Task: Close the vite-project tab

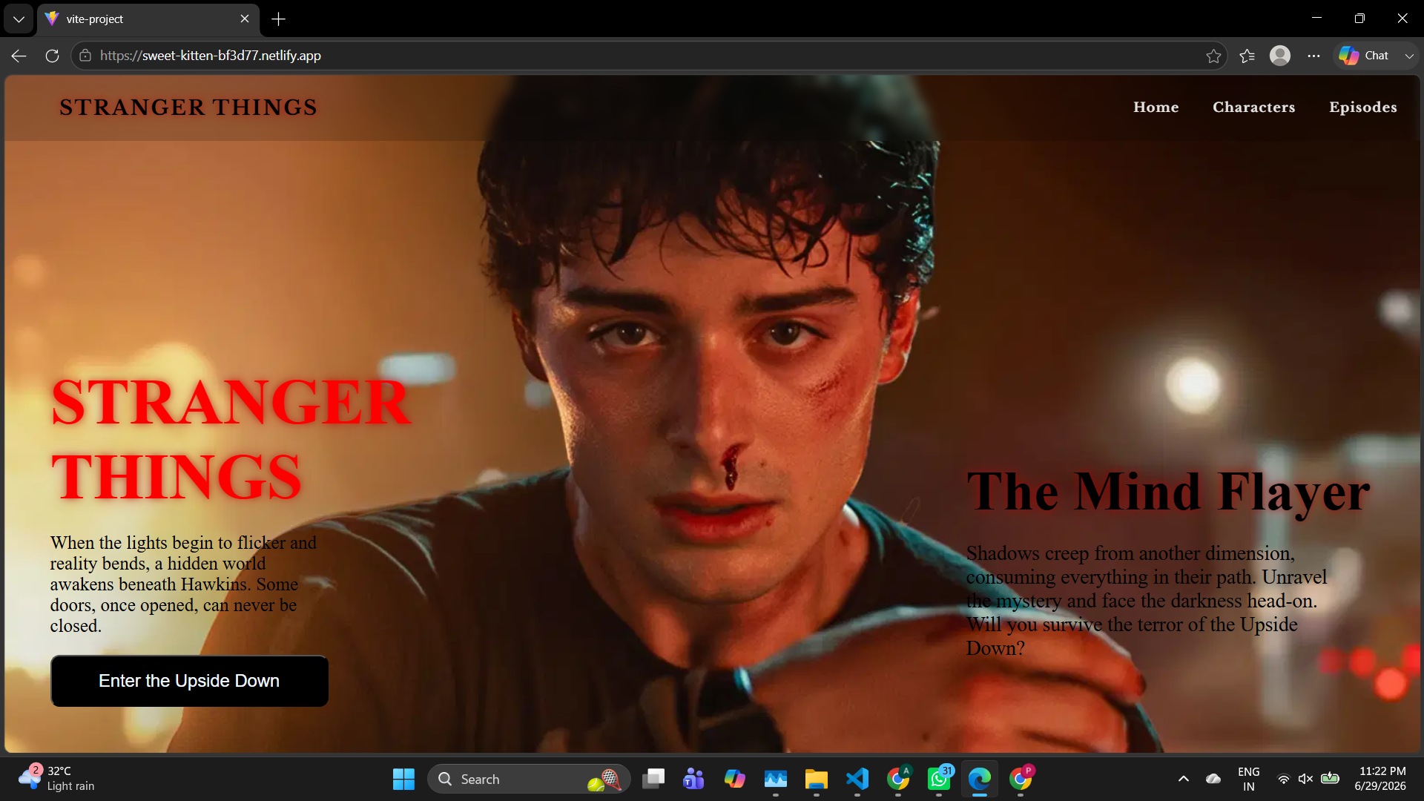Action: click(x=245, y=19)
